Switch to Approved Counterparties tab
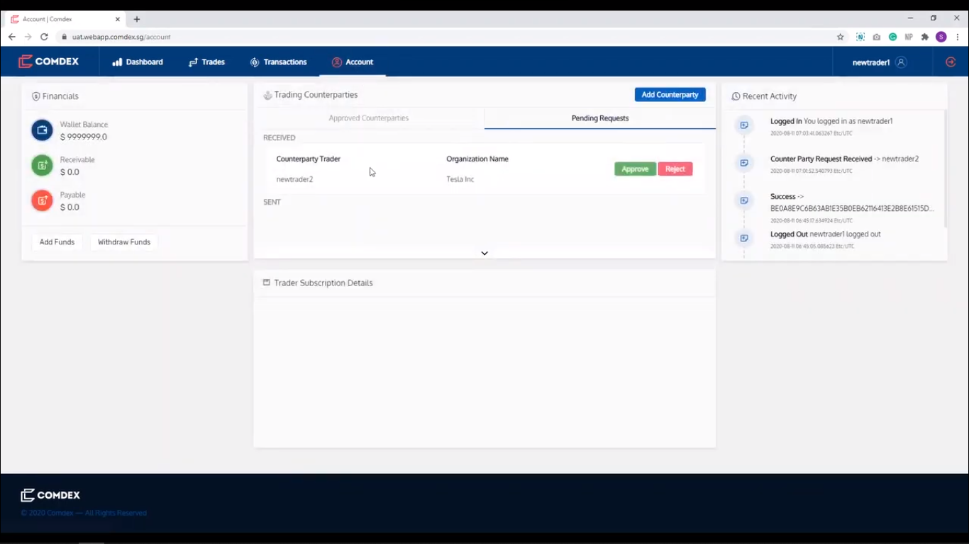The width and height of the screenshot is (969, 544). point(369,118)
